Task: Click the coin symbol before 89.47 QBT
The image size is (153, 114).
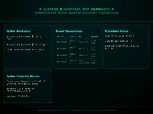Action: 32,44
